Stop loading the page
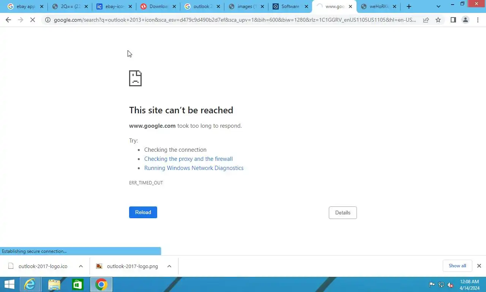486x292 pixels. point(33,20)
